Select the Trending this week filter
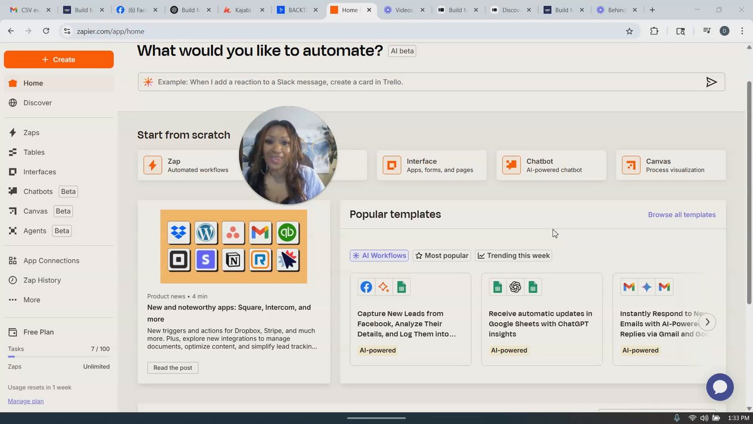 [514, 256]
